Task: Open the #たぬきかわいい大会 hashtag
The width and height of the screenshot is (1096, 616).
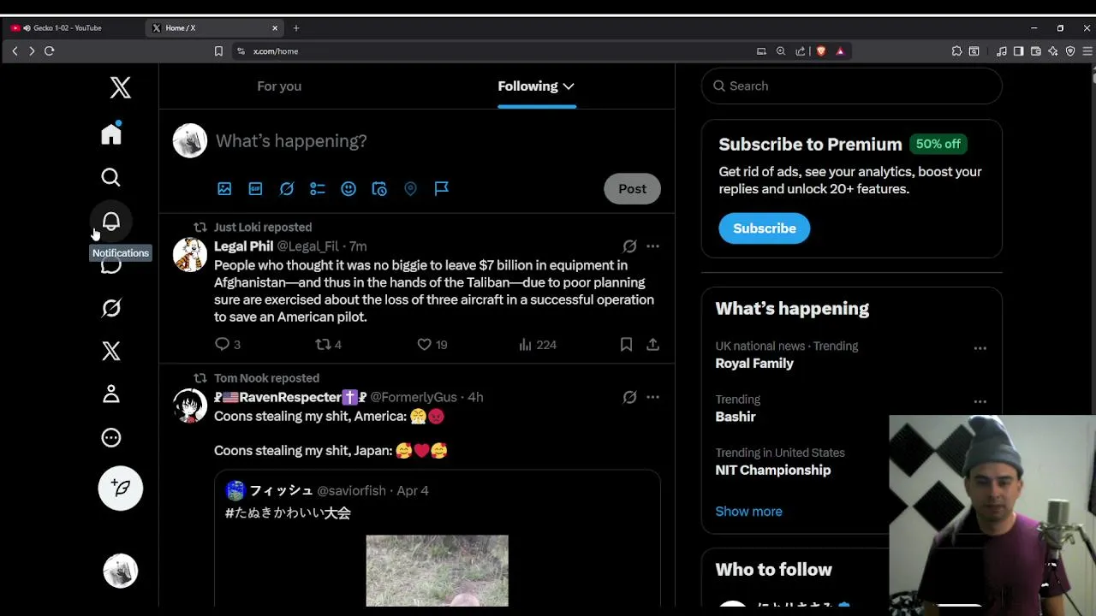Action: point(288,513)
